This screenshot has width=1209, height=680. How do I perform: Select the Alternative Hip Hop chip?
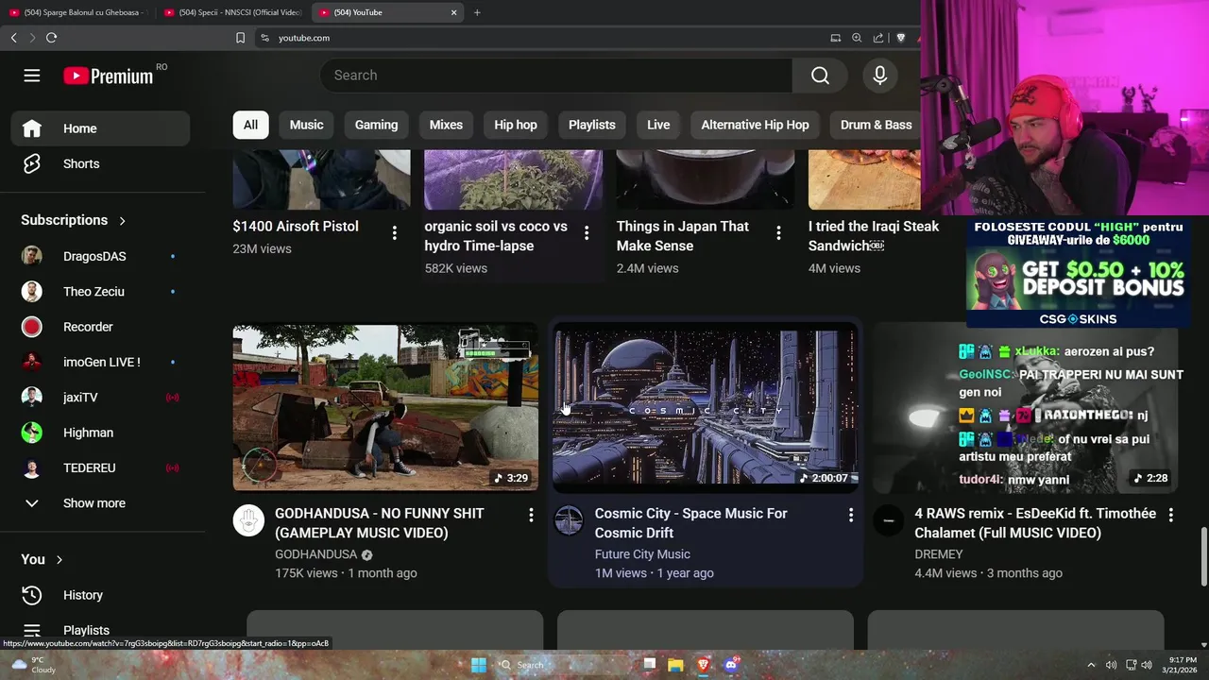pyautogui.click(x=755, y=125)
